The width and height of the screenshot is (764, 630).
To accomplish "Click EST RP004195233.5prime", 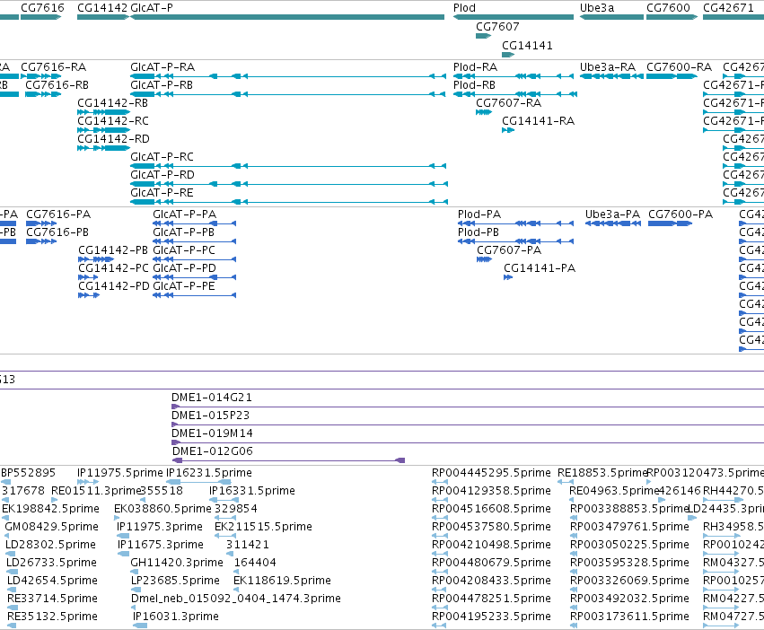I will (440, 626).
